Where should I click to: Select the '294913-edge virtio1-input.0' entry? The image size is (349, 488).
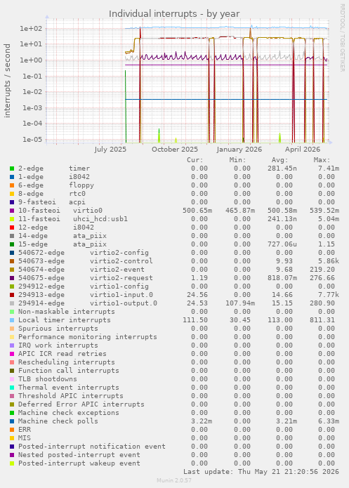[85, 295]
